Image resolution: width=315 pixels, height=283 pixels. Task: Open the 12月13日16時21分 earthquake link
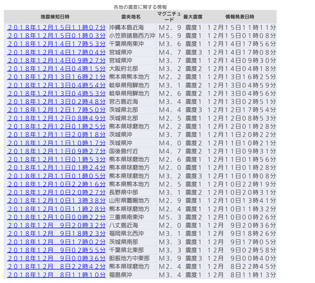point(56,77)
